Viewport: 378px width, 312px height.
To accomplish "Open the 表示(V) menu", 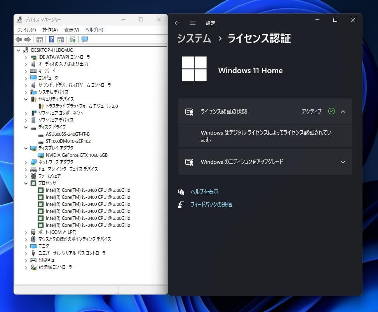I will pos(72,30).
